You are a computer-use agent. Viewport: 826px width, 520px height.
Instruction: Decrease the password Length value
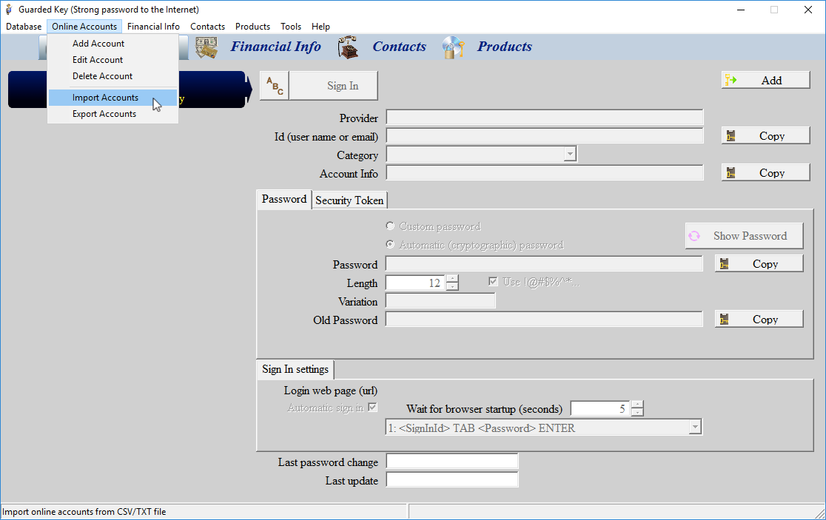[452, 287]
